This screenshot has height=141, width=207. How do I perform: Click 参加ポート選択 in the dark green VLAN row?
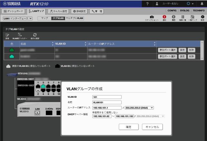[167, 50]
